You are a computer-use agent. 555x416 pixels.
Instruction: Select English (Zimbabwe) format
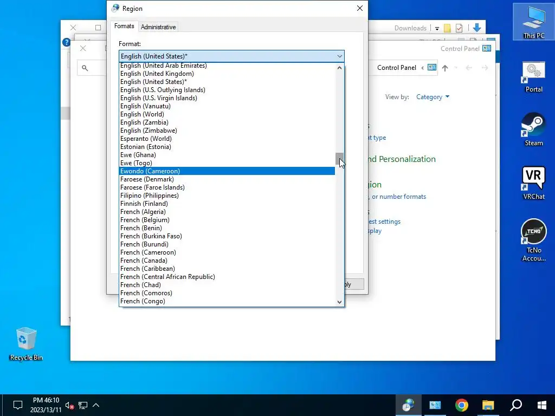pos(227,131)
